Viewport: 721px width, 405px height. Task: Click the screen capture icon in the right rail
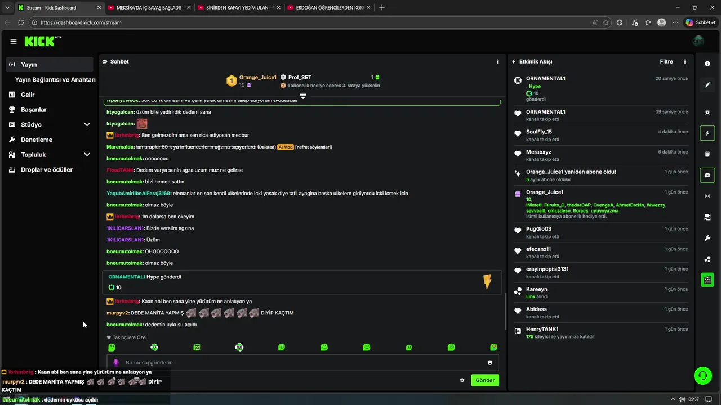[x=707, y=112]
